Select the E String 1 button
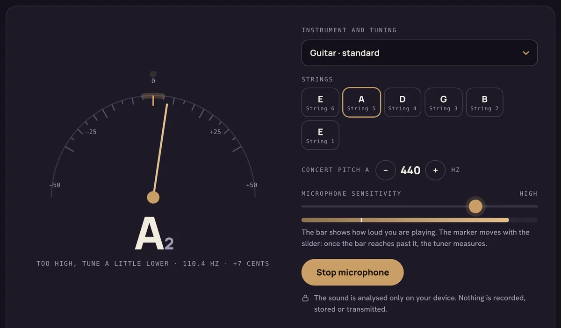Image resolution: width=561 pixels, height=328 pixels. click(x=320, y=135)
